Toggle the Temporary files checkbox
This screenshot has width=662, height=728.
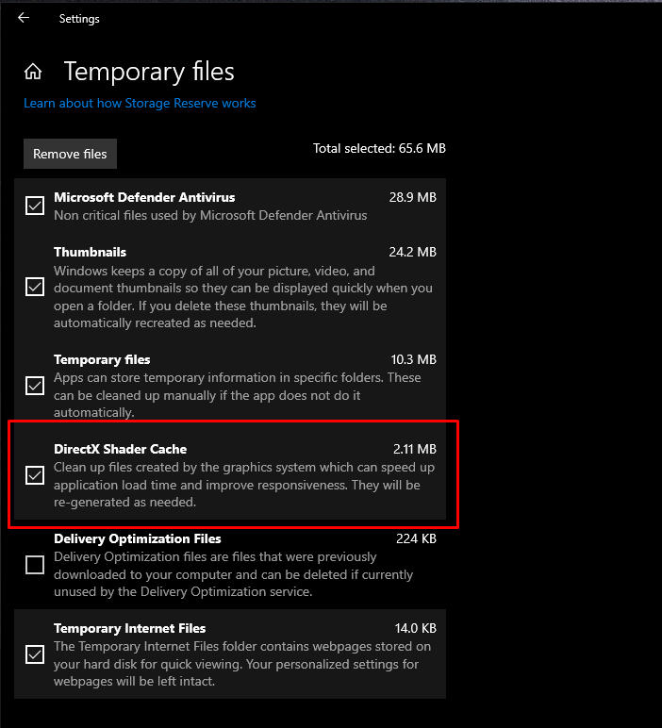35,386
